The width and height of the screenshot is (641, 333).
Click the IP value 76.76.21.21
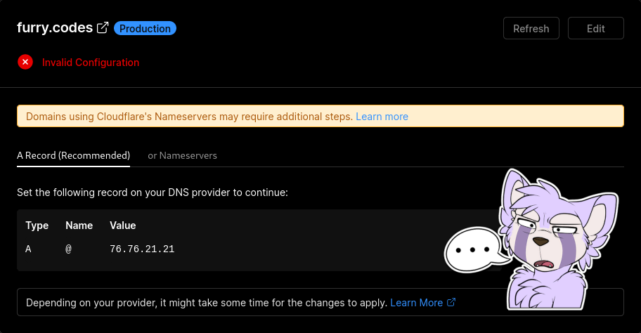point(142,249)
